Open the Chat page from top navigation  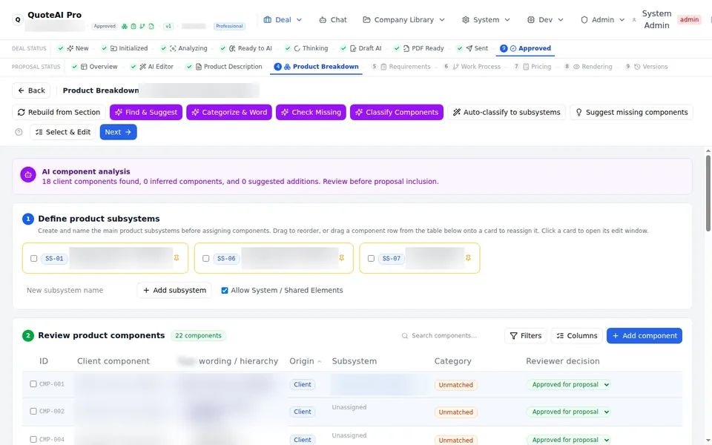[x=333, y=20]
